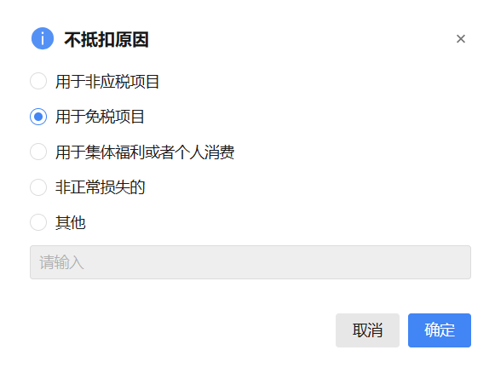Click the selected 用于免税项目 radio circle
495x373 pixels.
pyautogui.click(x=38, y=117)
